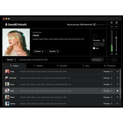This screenshot has width=123, height=123.
Task: Preview the active Hazel preset
Action: 39,51
